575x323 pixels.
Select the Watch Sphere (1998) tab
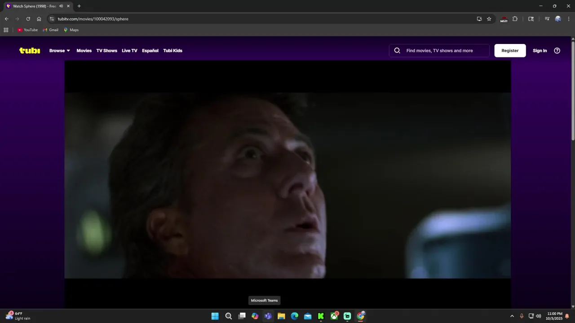(x=34, y=6)
